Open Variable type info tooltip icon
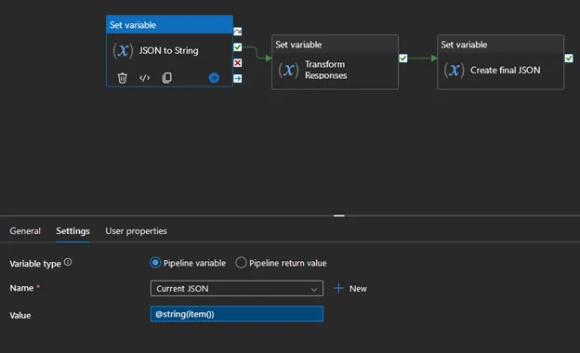This screenshot has width=580, height=353. click(x=68, y=262)
